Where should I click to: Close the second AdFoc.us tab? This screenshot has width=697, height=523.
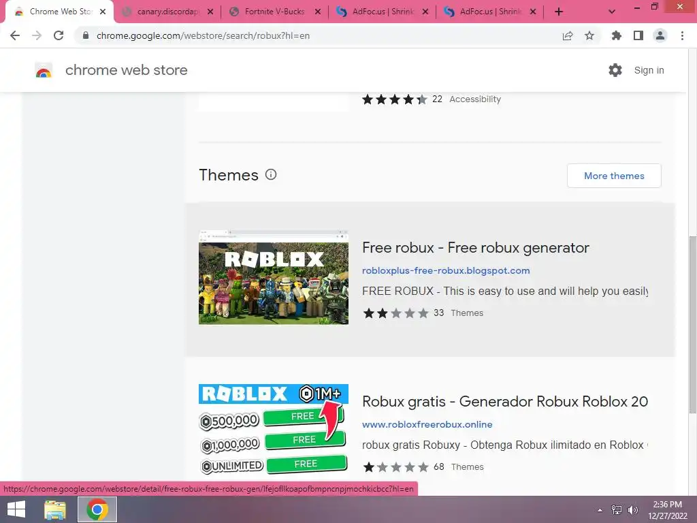[x=533, y=12]
